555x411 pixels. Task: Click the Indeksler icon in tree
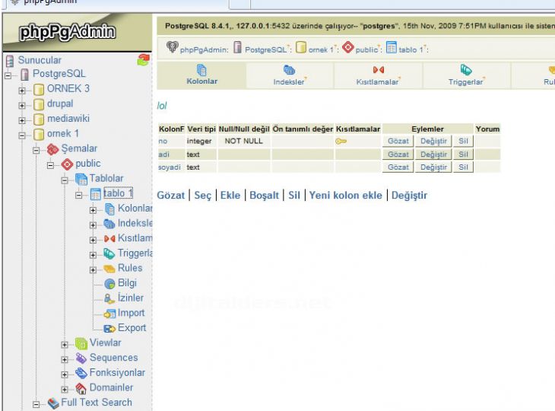coord(109,224)
